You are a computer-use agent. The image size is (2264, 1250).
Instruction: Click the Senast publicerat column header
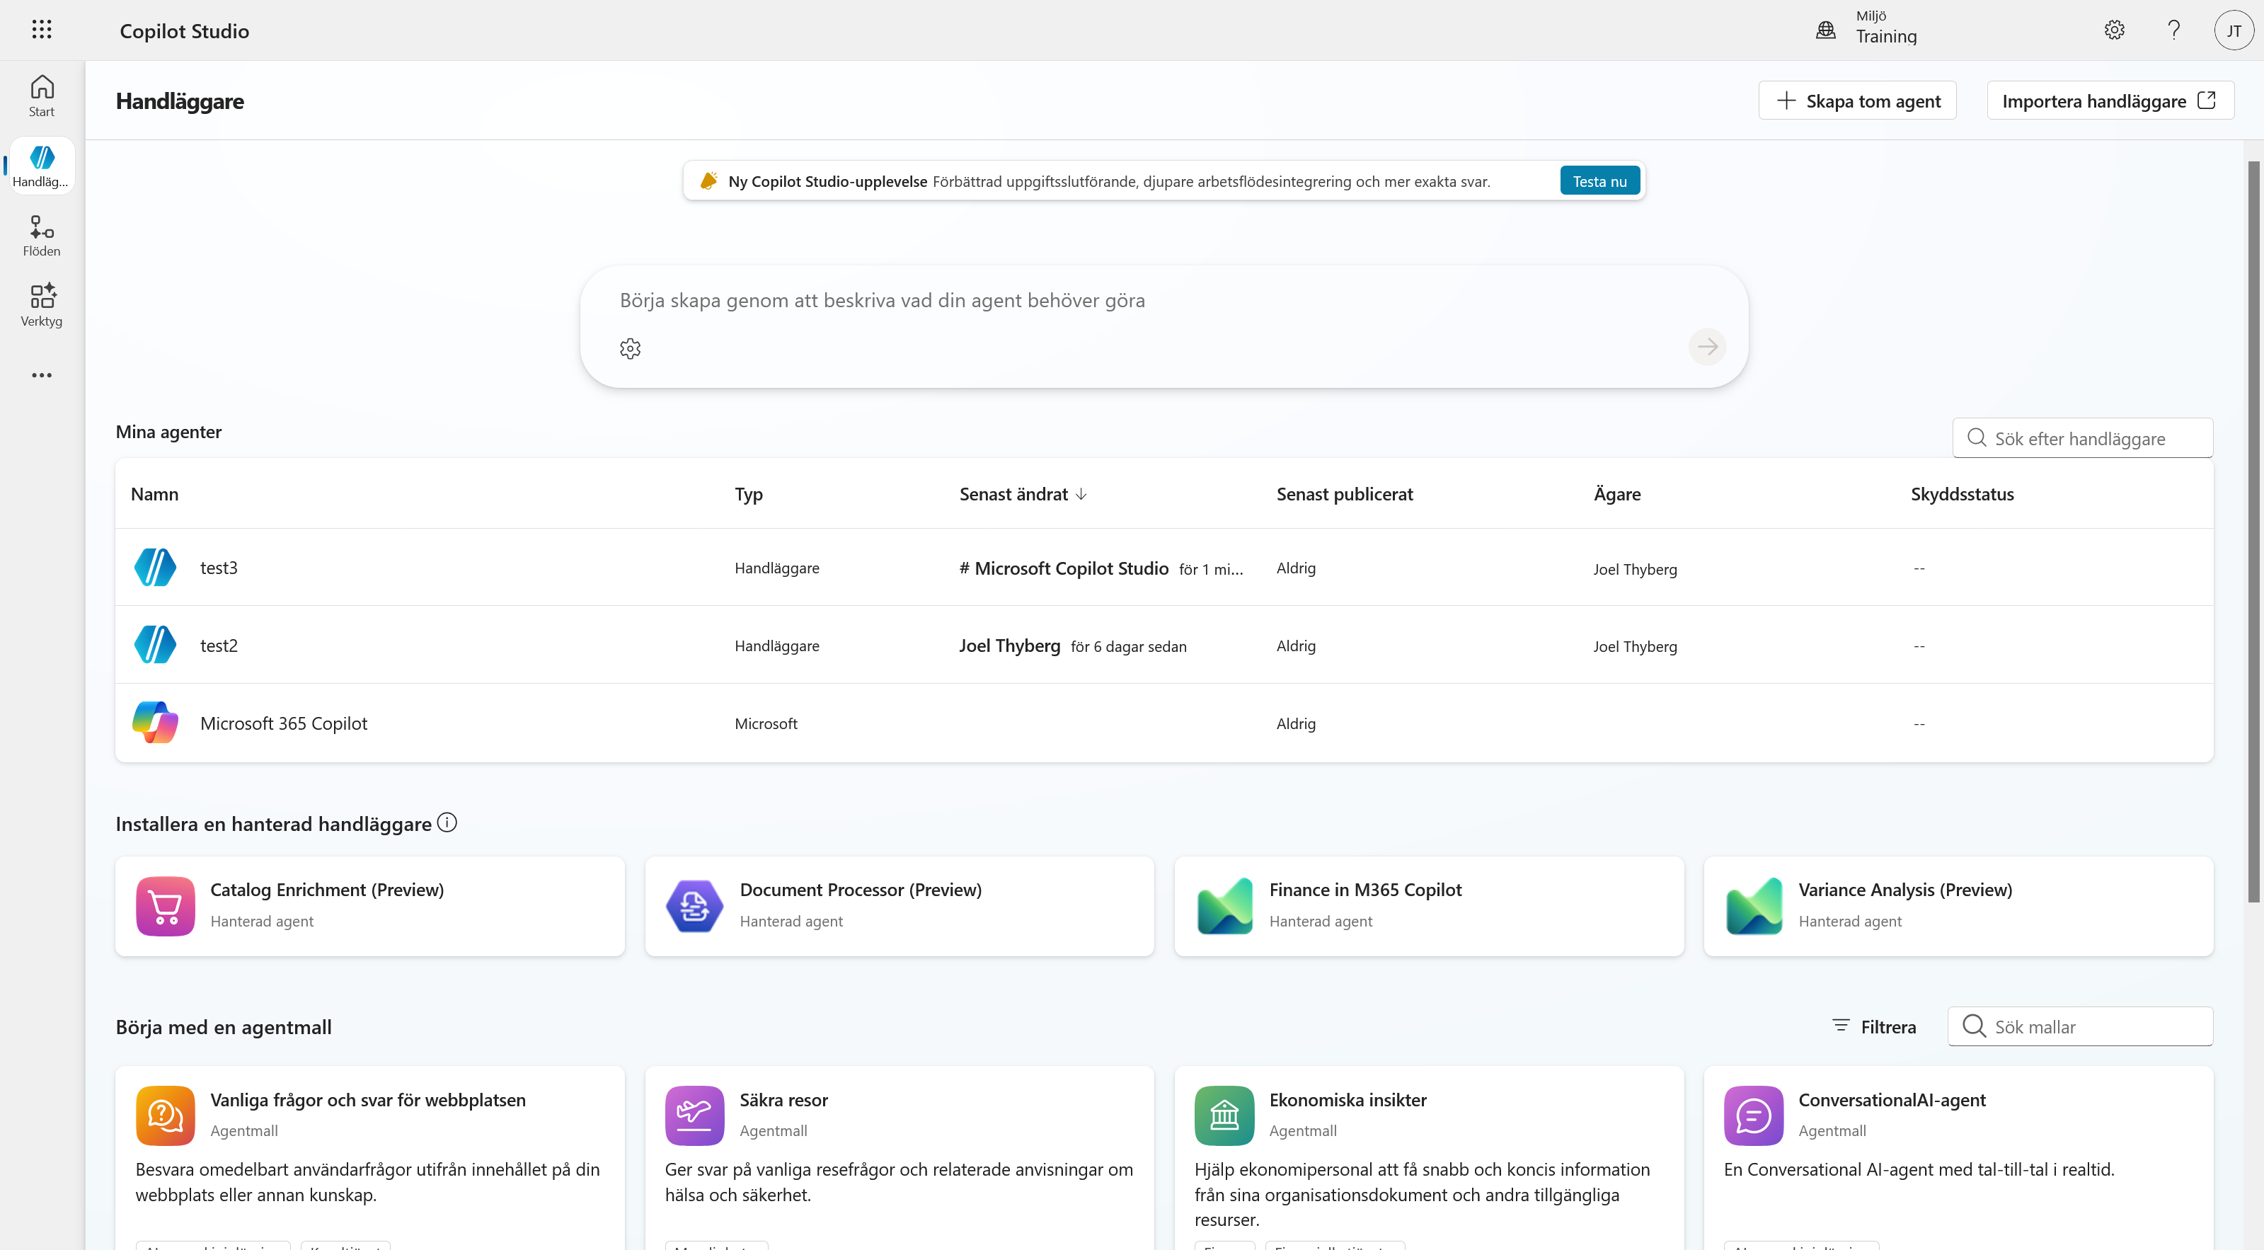tap(1345, 494)
